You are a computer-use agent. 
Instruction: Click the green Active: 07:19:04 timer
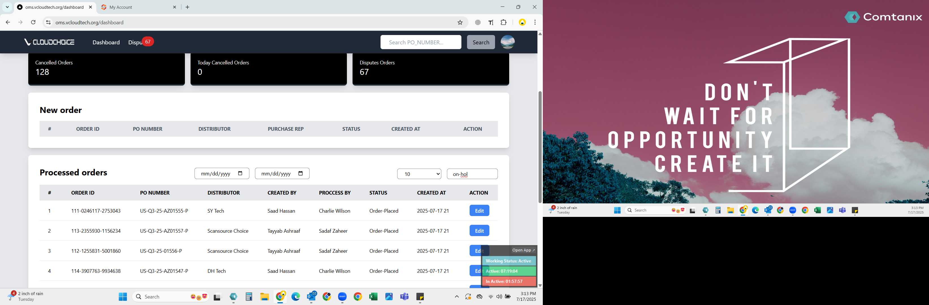tap(509, 271)
